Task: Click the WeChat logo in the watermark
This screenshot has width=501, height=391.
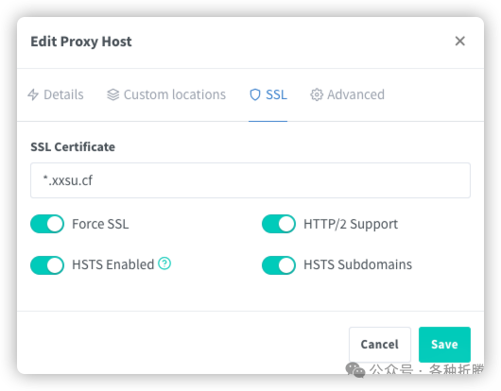Action: [x=355, y=370]
